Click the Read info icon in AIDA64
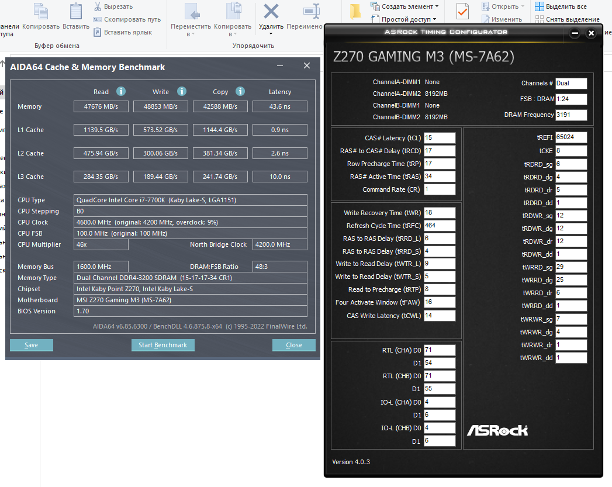The height and width of the screenshot is (487, 612). [121, 91]
